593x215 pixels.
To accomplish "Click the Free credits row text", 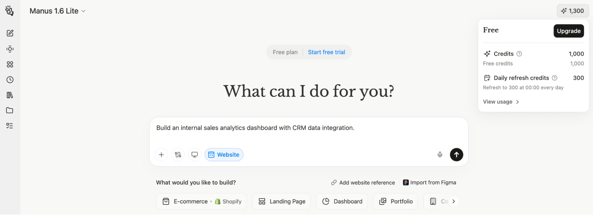I will (498, 64).
